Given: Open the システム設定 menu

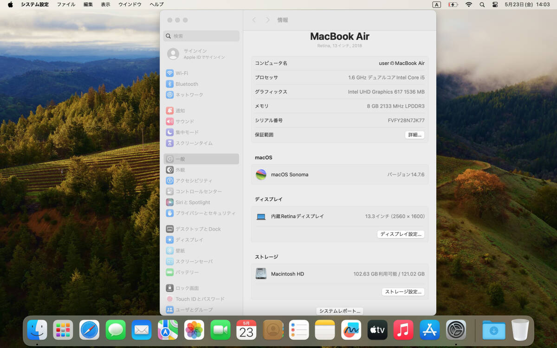Looking at the screenshot, I should point(34,4).
